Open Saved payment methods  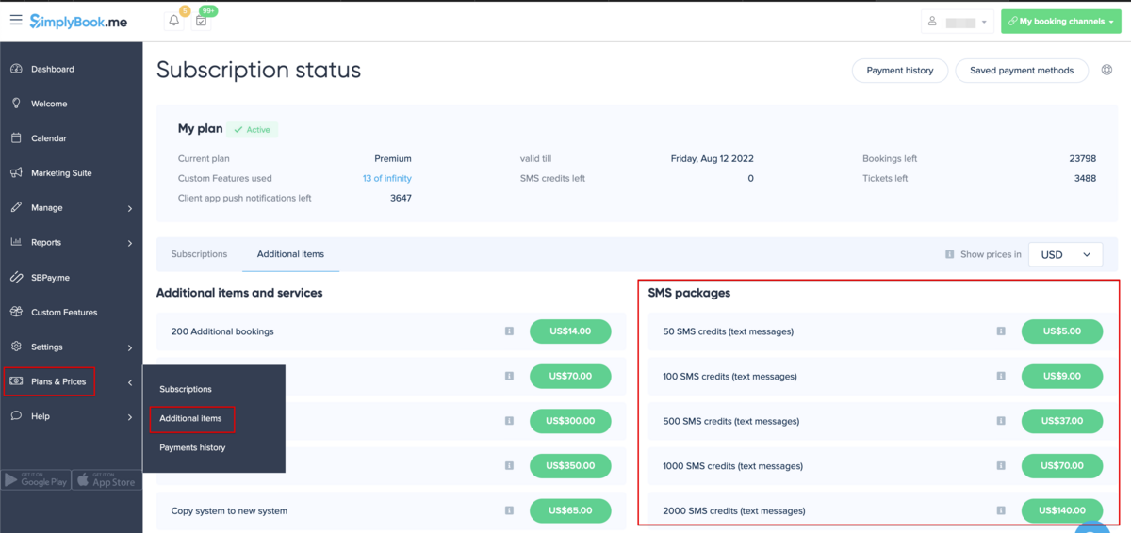(1022, 71)
